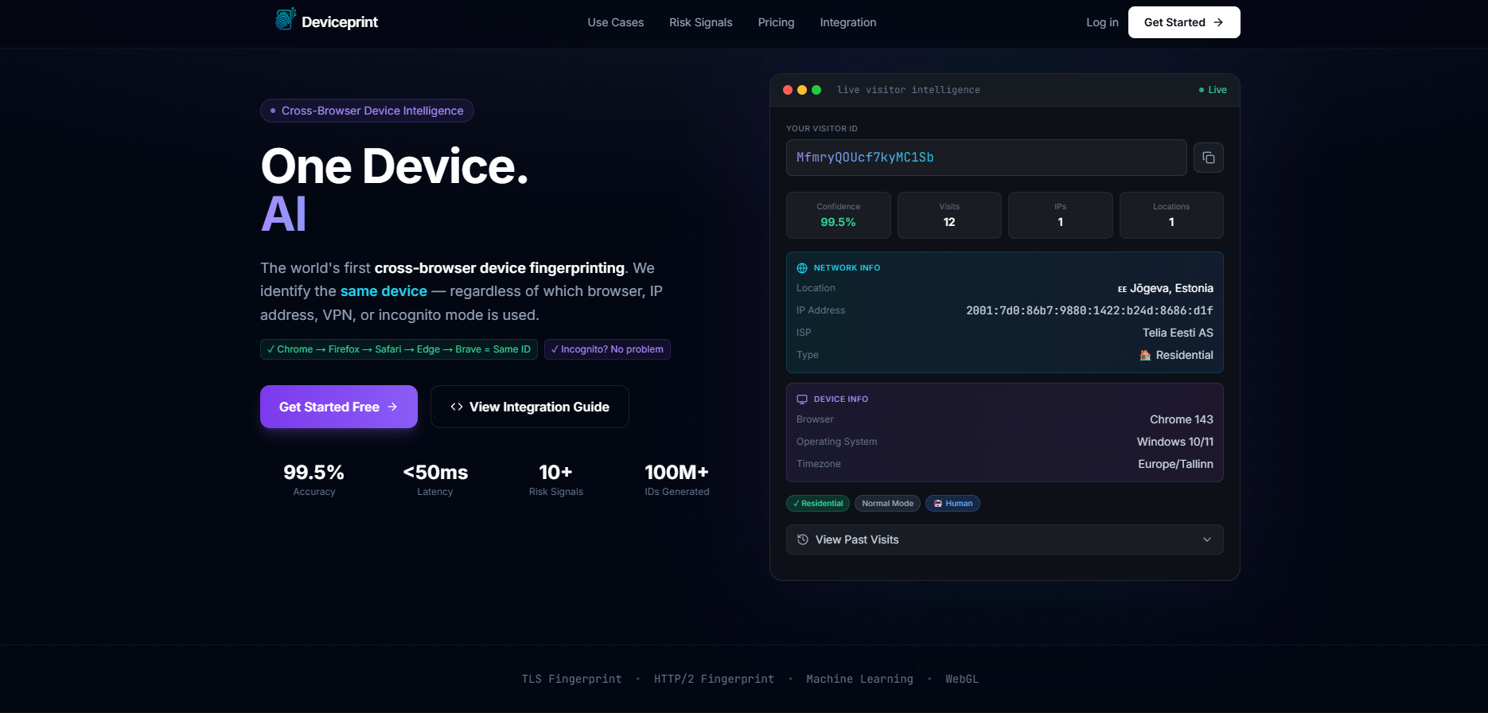Select the visitor ID field MfmryQ0Ucf7kyMC1Sb
1488x713 pixels.
point(987,158)
